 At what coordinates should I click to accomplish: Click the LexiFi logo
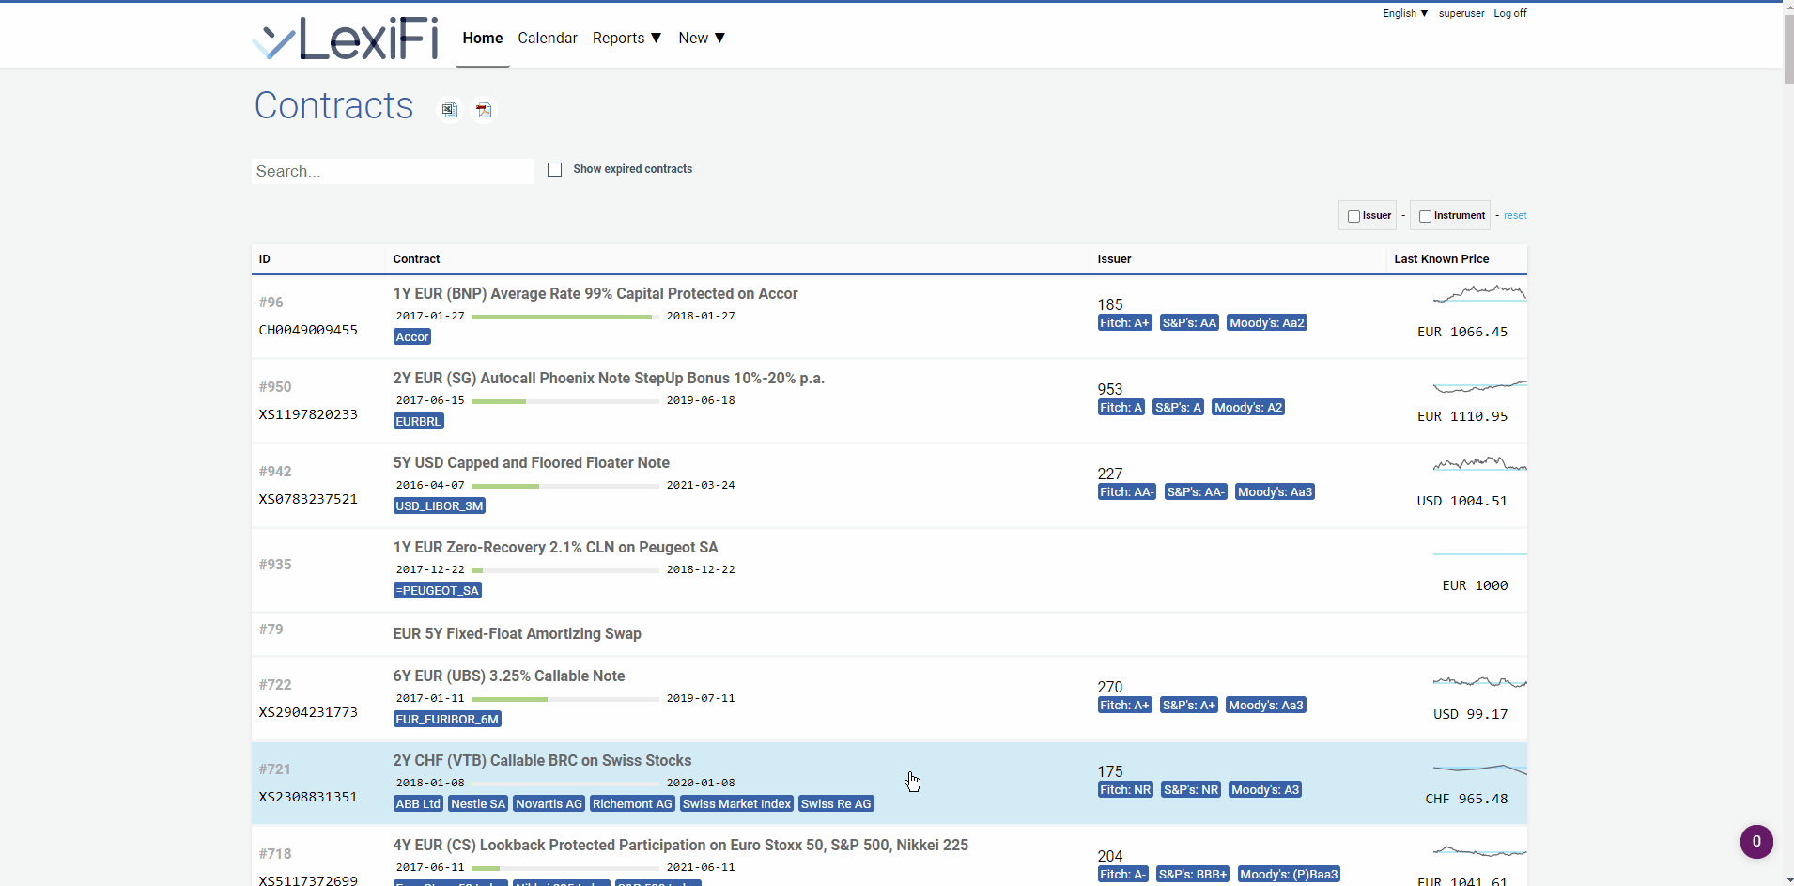(346, 39)
